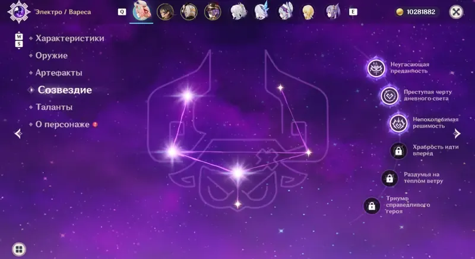
Task: Switch to next character with right arrow
Action: [x=457, y=133]
